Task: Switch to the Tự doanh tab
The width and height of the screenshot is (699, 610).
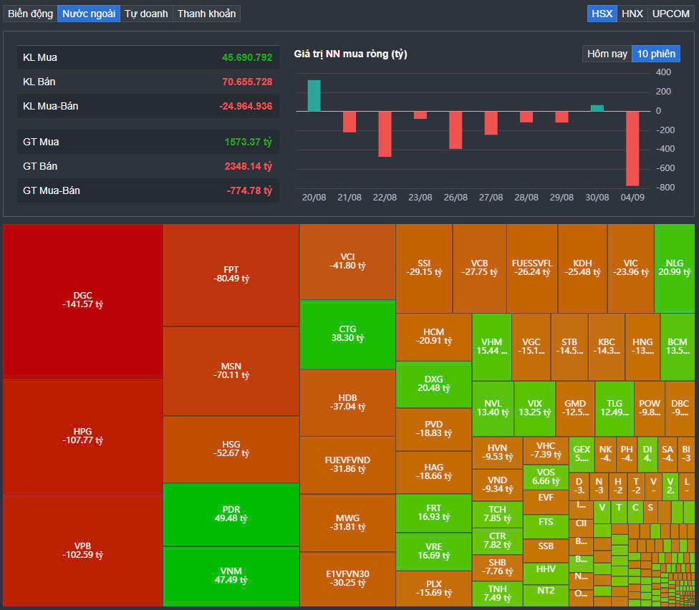Action: pyautogui.click(x=146, y=14)
